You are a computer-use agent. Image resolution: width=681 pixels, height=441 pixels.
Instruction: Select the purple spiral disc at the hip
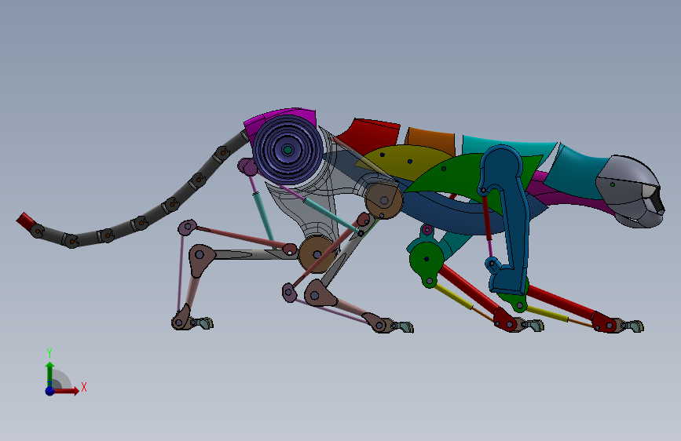[287, 150]
